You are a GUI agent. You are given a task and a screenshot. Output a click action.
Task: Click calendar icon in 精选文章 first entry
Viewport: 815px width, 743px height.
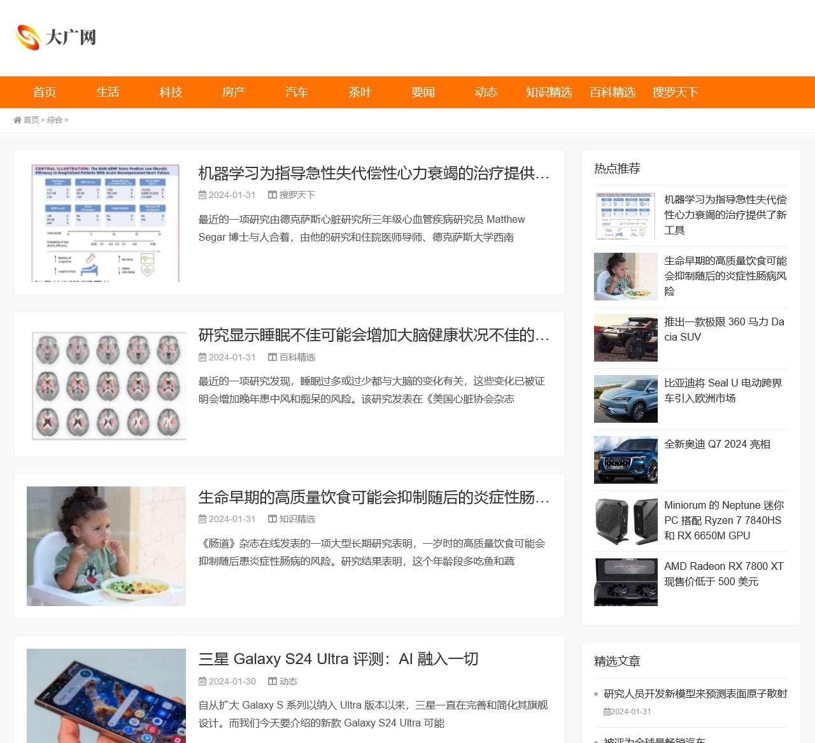point(607,712)
